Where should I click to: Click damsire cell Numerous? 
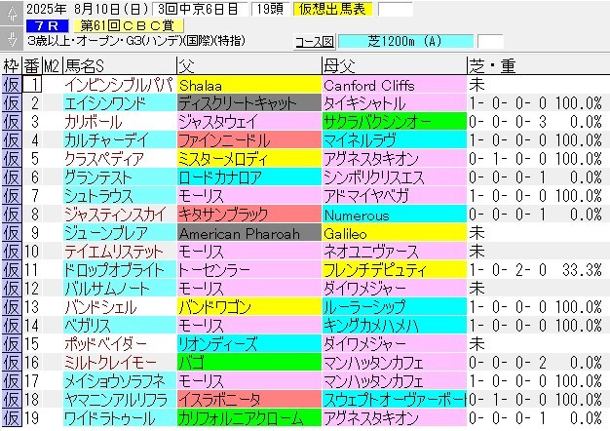coord(394,215)
